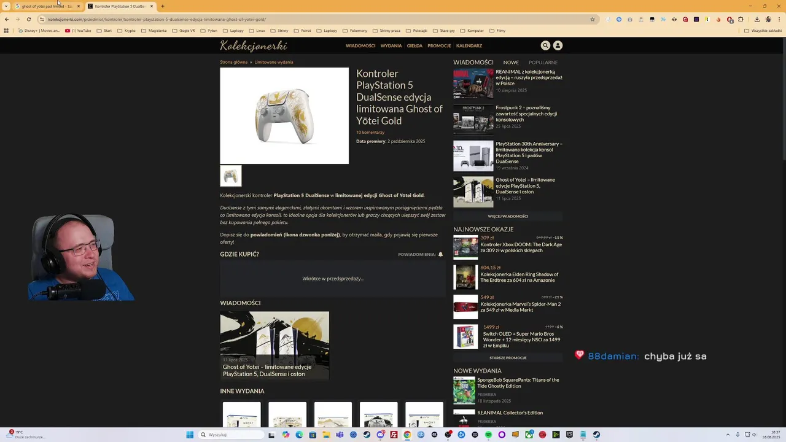The image size is (786, 442).
Task: Open a new browser tab with plus icon
Action: click(163, 6)
